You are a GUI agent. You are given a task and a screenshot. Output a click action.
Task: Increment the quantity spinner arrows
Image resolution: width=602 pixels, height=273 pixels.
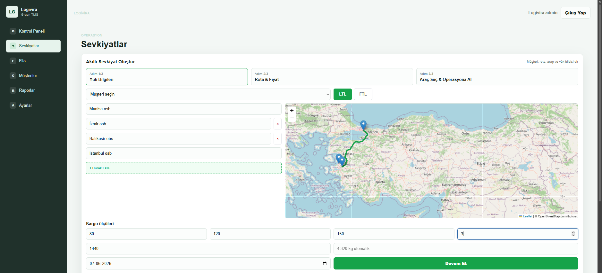(573, 232)
